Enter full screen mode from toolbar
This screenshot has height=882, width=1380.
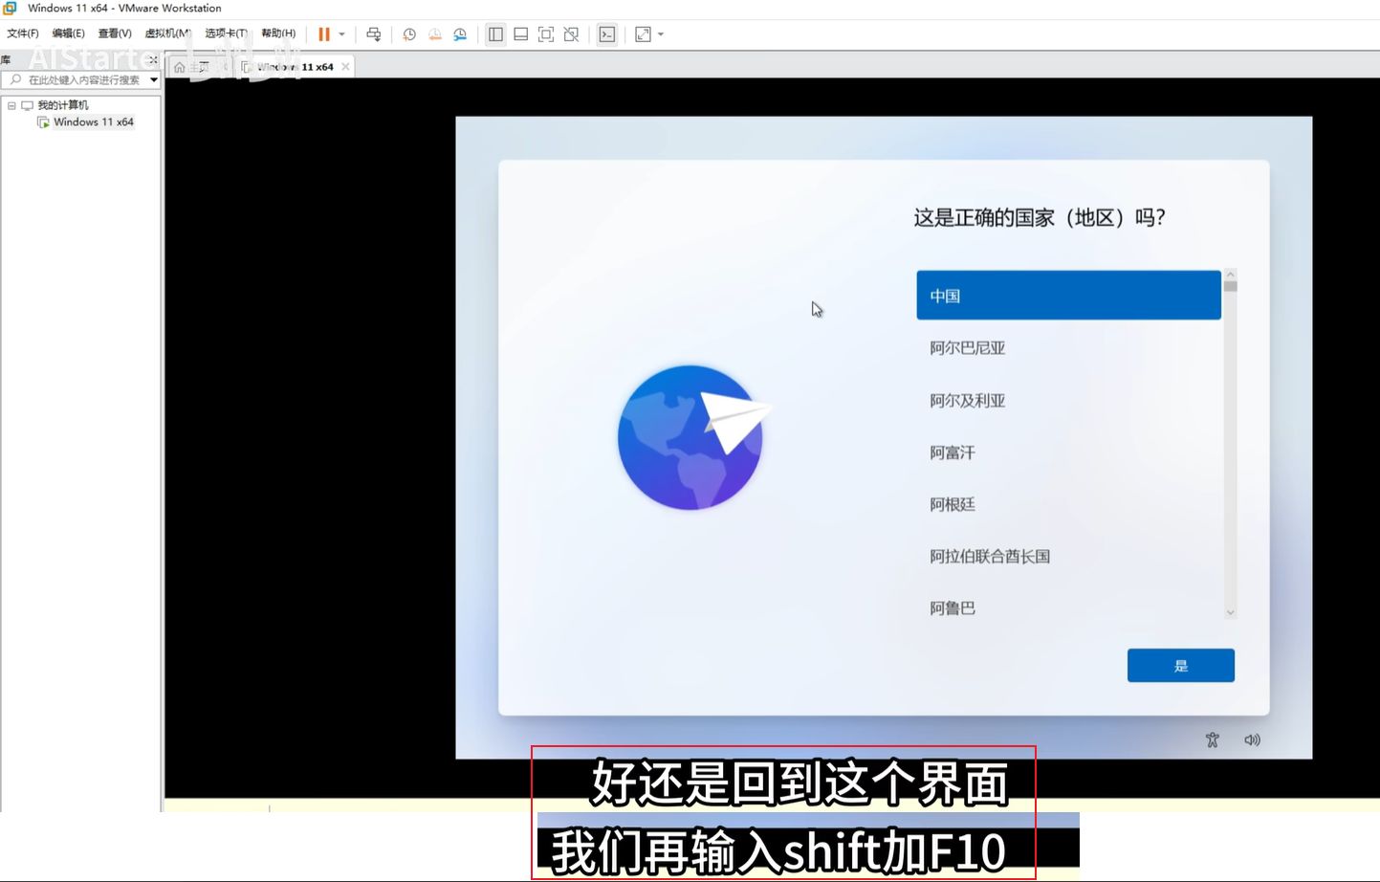click(546, 34)
